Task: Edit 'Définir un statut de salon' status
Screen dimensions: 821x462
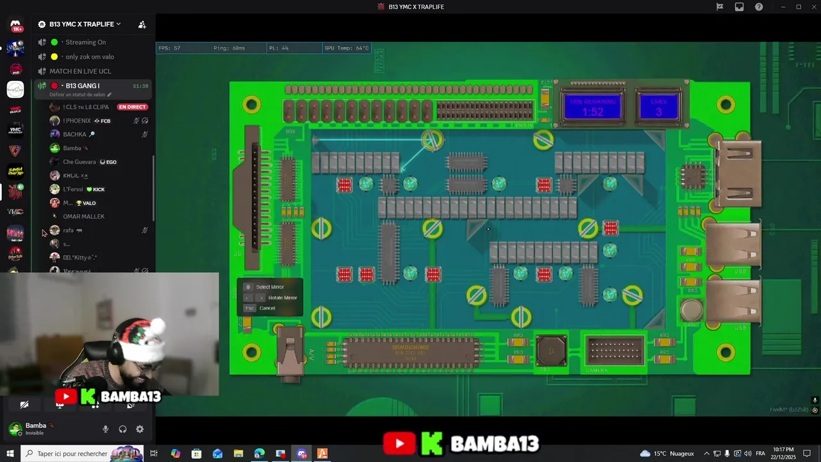Action: [81, 95]
